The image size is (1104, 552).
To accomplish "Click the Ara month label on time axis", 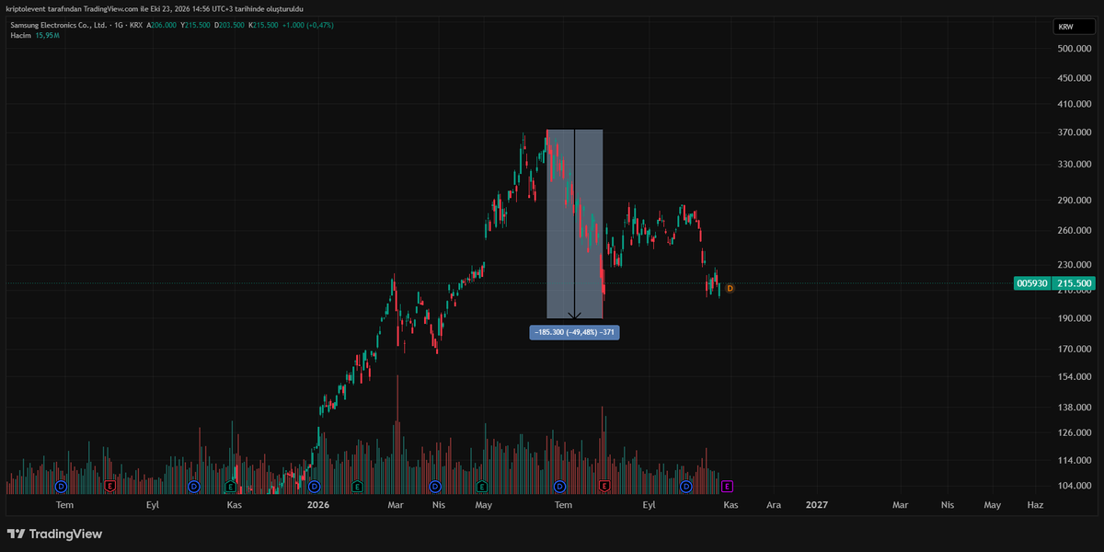I will click(775, 505).
